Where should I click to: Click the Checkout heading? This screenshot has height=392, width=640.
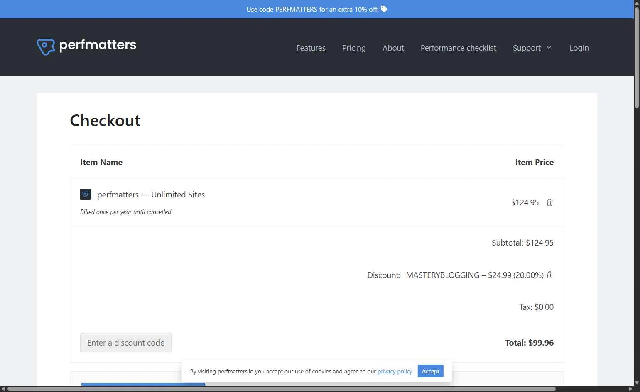coord(105,120)
